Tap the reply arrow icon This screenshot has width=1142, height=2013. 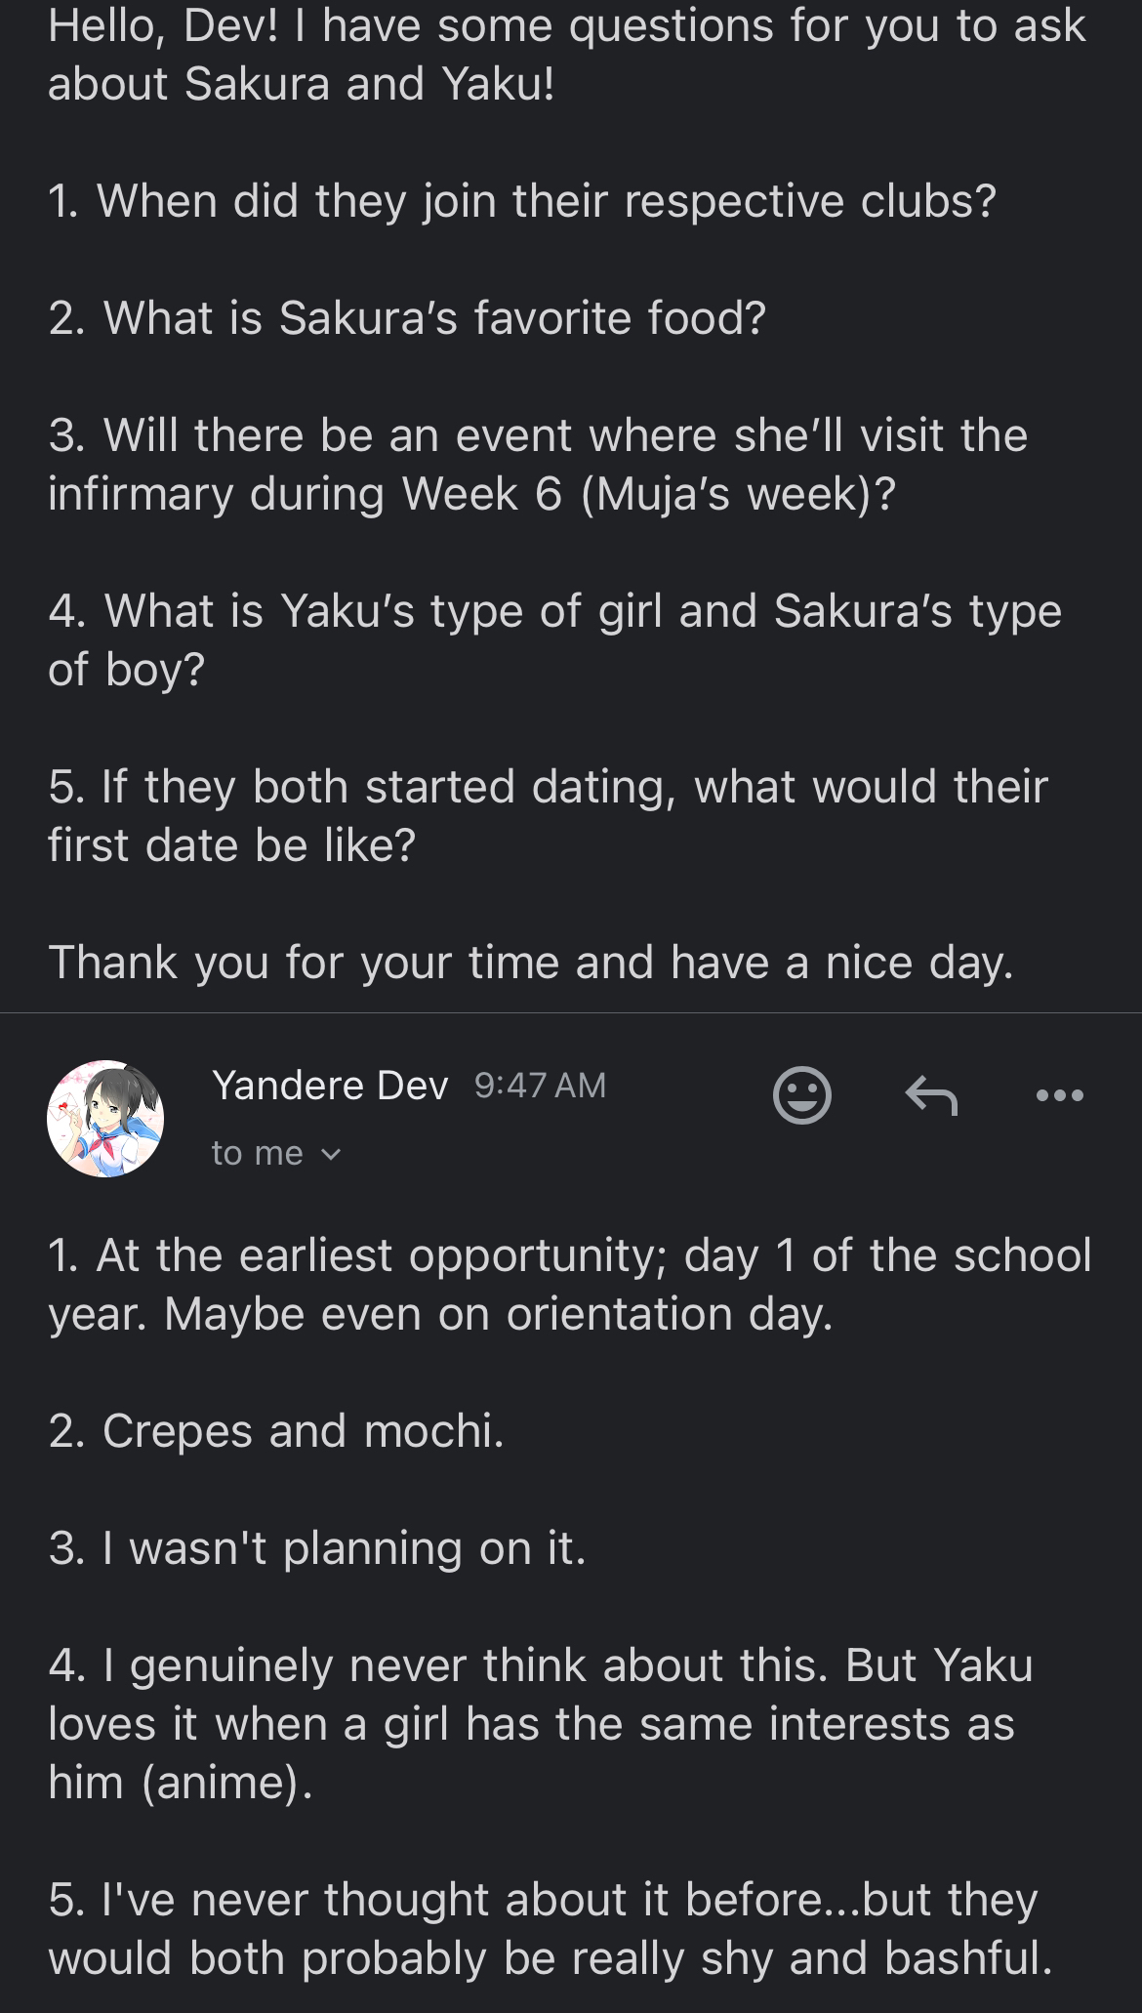(931, 1095)
